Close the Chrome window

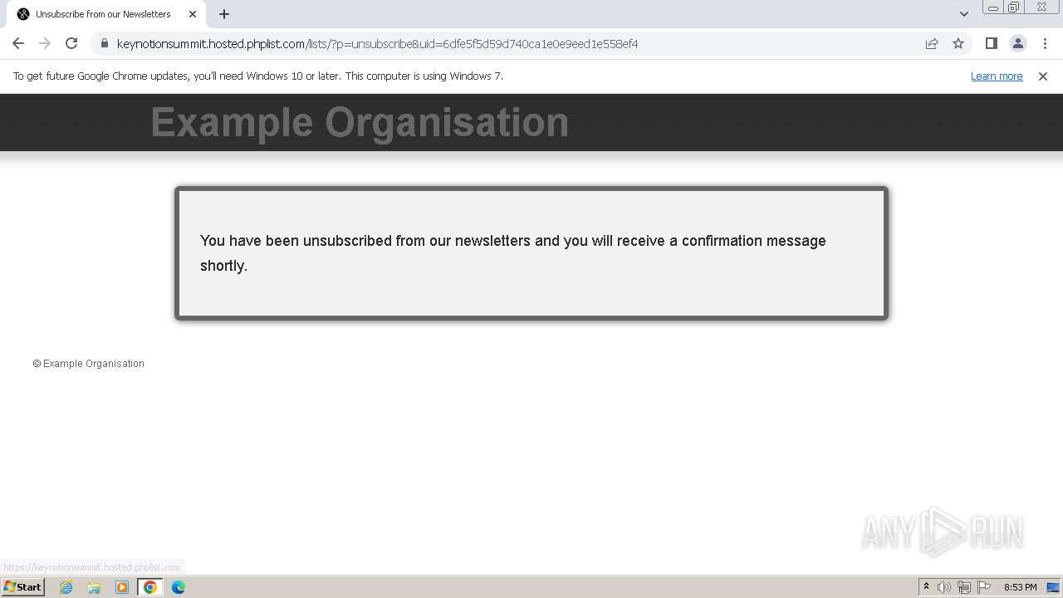(1041, 7)
